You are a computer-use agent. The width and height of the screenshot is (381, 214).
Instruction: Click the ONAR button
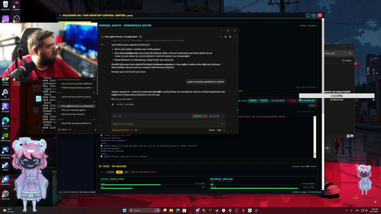(x=312, y=106)
